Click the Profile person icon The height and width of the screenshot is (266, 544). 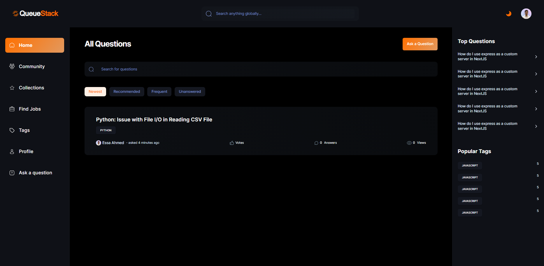12,151
